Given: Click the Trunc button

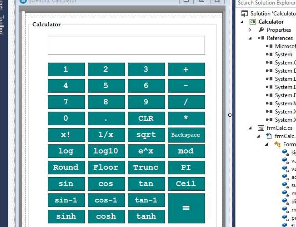Looking at the screenshot, I should (x=146, y=168).
